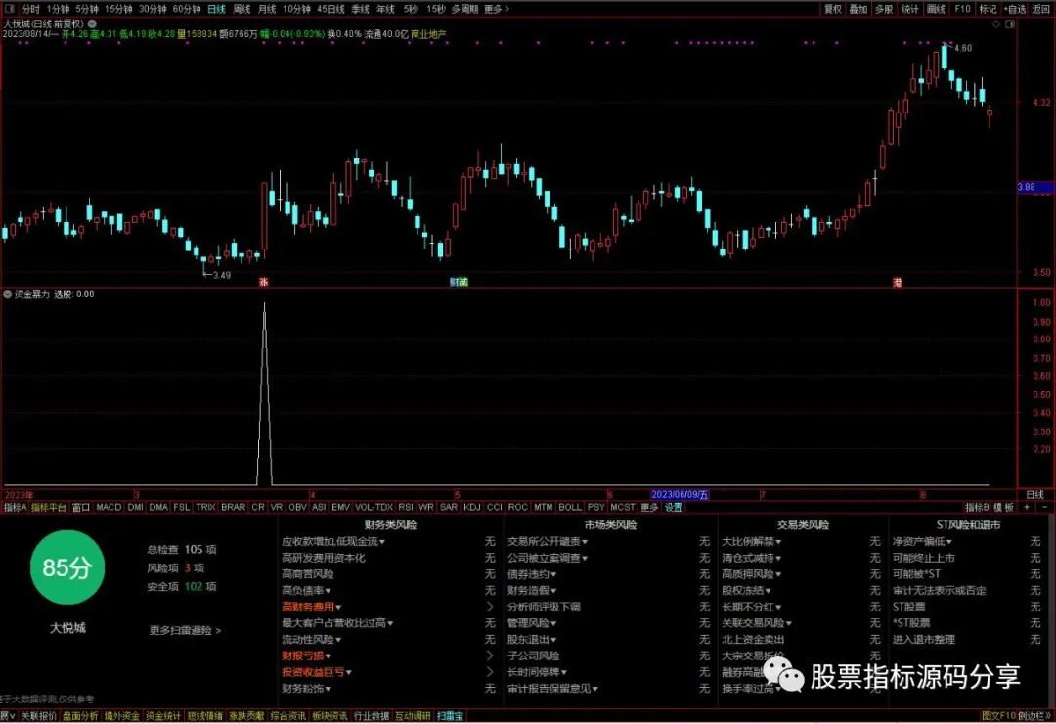1056x724 pixels.
Task: Select the KDJ indicator
Action: click(x=472, y=507)
